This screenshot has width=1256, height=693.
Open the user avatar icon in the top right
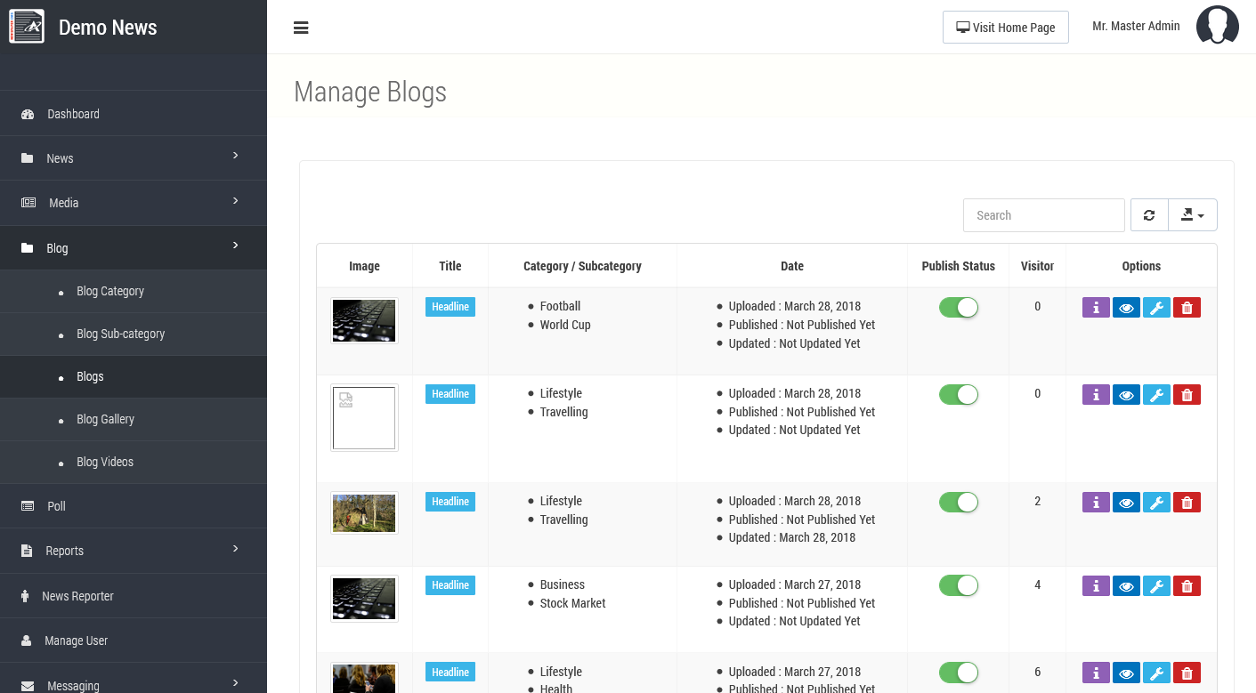[x=1217, y=25]
